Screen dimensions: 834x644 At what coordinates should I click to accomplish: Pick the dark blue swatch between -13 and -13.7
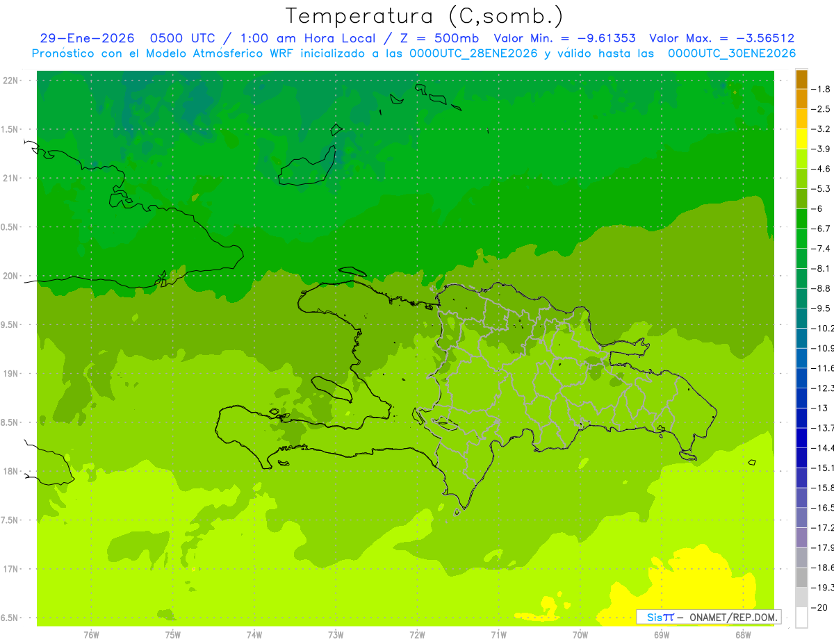pyautogui.click(x=801, y=418)
